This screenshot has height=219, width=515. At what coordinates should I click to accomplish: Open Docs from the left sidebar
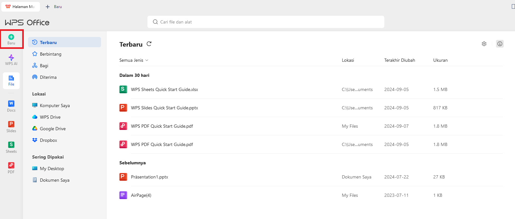click(x=11, y=106)
